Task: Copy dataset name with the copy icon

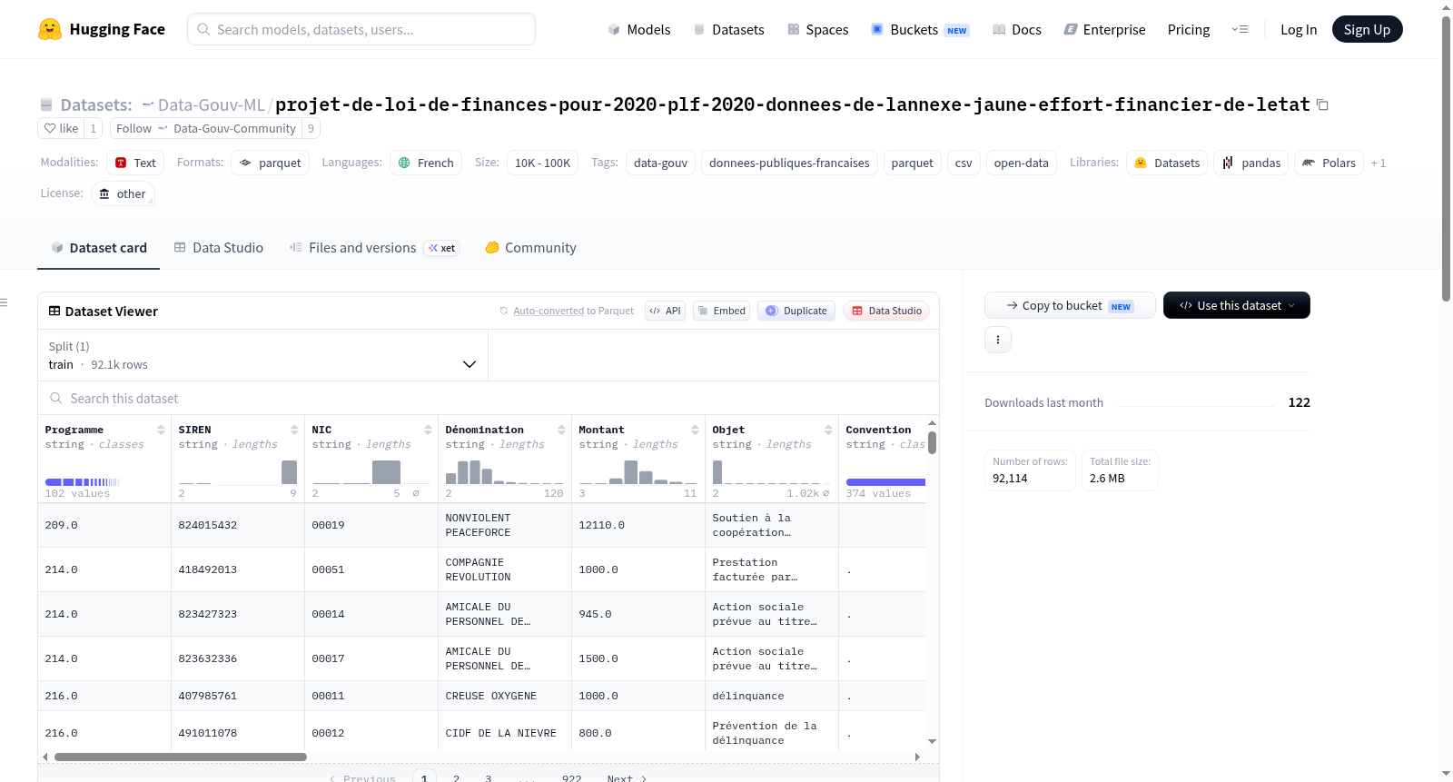Action: tap(1322, 105)
